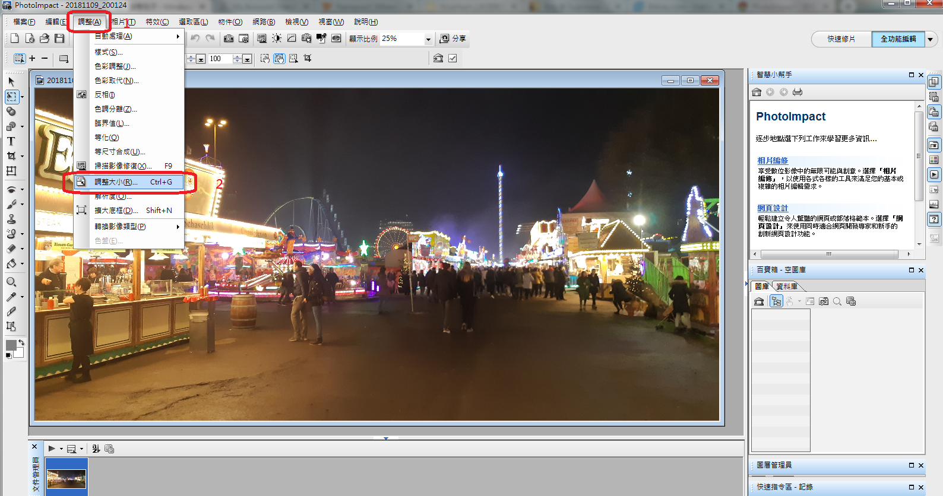Switch to the 圖庫 tab in EasyPalette

coord(762,286)
